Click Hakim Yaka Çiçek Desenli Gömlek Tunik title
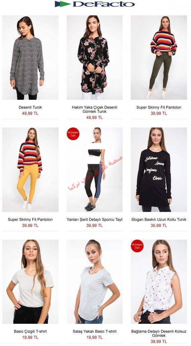The height and width of the screenshot is (346, 191). coord(94,109)
